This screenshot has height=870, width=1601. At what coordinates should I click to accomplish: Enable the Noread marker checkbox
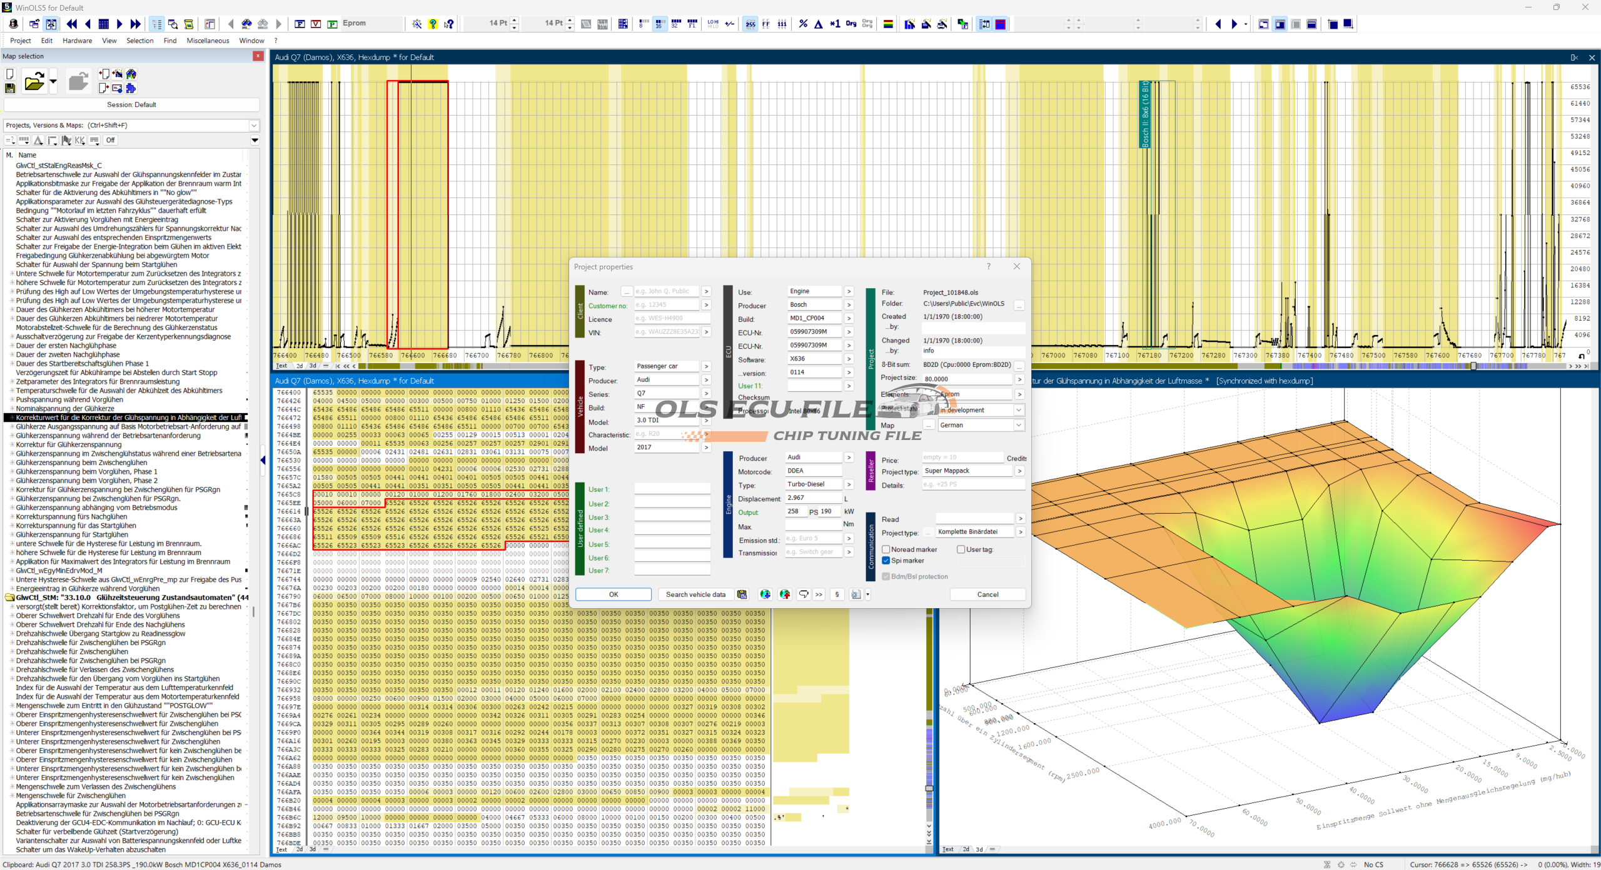886,549
